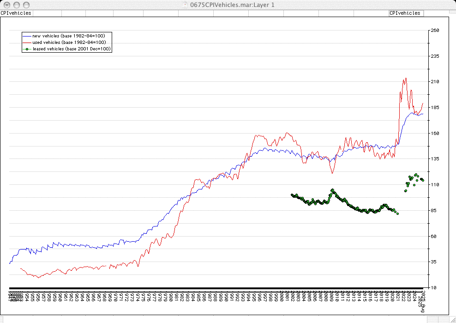Viewport: 456px width, 323px height.
Task: Close the 0675CPIVehicles.mar window
Action: coord(7,5)
